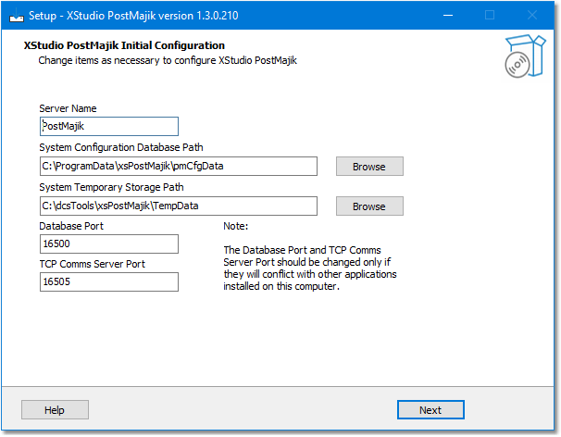Viewport: 561px width, 437px height.
Task: Click the TCP Comms Server Port label
Action: point(93,264)
